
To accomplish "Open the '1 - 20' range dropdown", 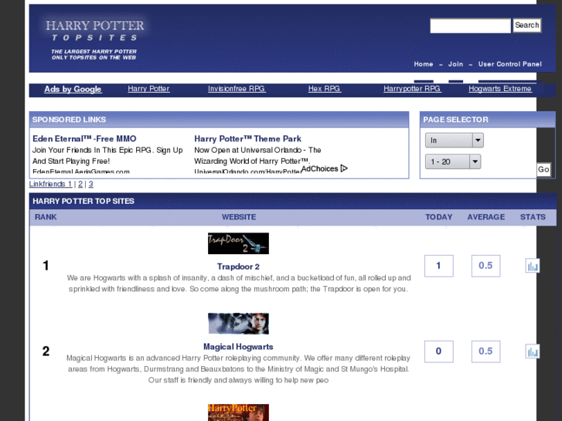I will tap(453, 161).
